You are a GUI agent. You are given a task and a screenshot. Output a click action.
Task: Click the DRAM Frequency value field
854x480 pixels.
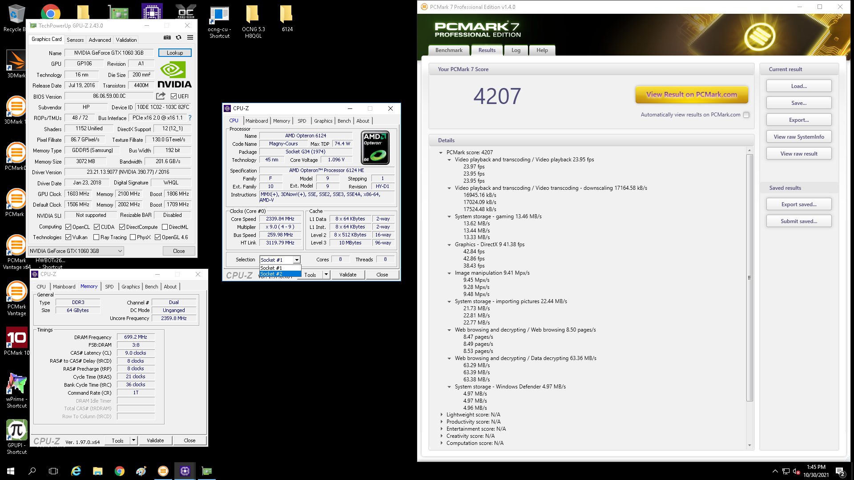(x=136, y=337)
